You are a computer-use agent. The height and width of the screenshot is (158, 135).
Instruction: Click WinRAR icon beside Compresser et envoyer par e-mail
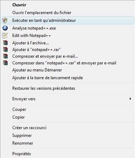coord(5,56)
